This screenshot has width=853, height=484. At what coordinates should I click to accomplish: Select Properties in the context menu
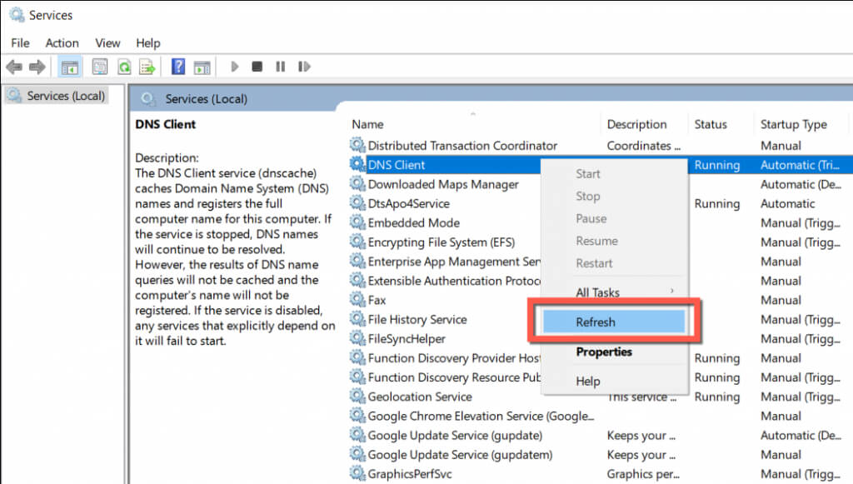pos(604,352)
